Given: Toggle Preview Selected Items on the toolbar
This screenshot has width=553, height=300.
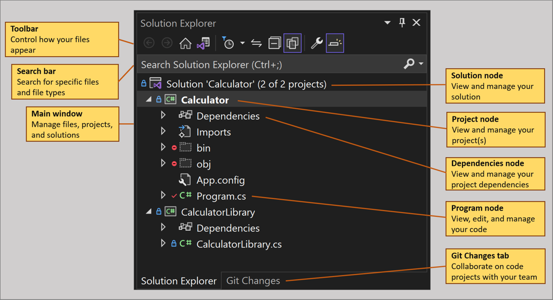Looking at the screenshot, I should (335, 43).
